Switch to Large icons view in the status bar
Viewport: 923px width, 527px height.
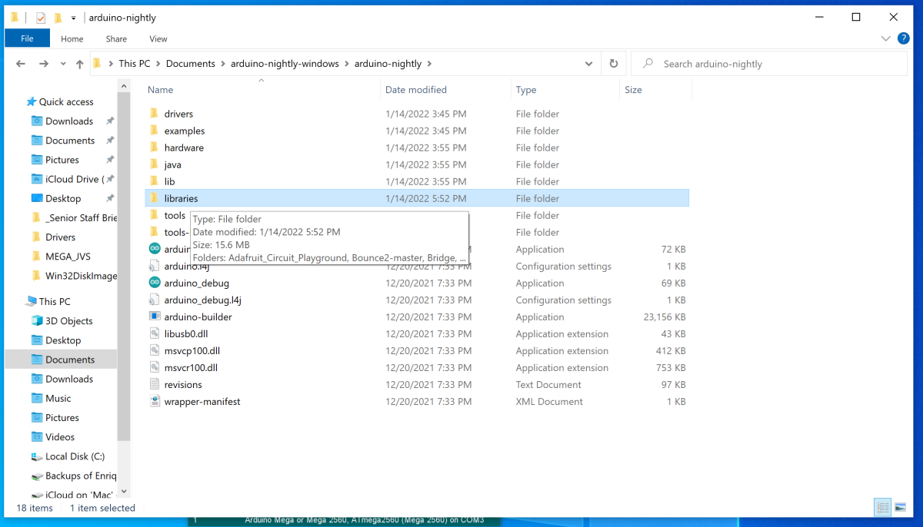[900, 507]
